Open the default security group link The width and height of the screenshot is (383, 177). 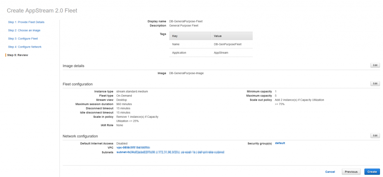[280, 143]
